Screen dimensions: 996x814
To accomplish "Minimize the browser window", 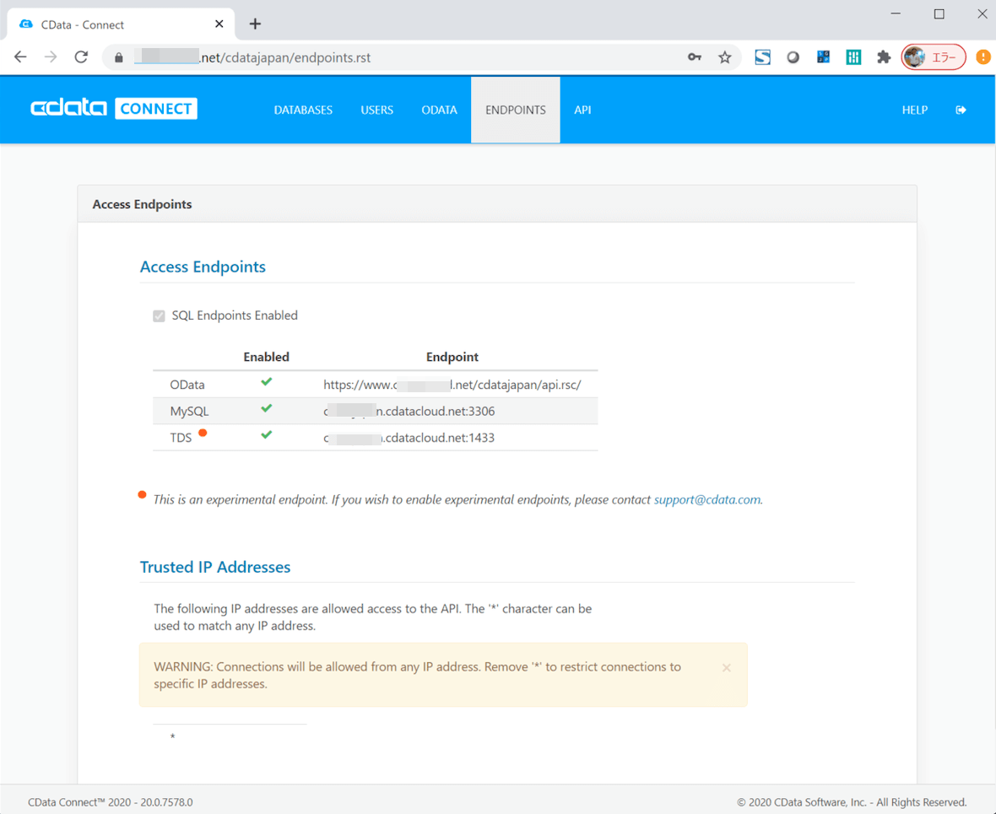I will click(x=896, y=14).
